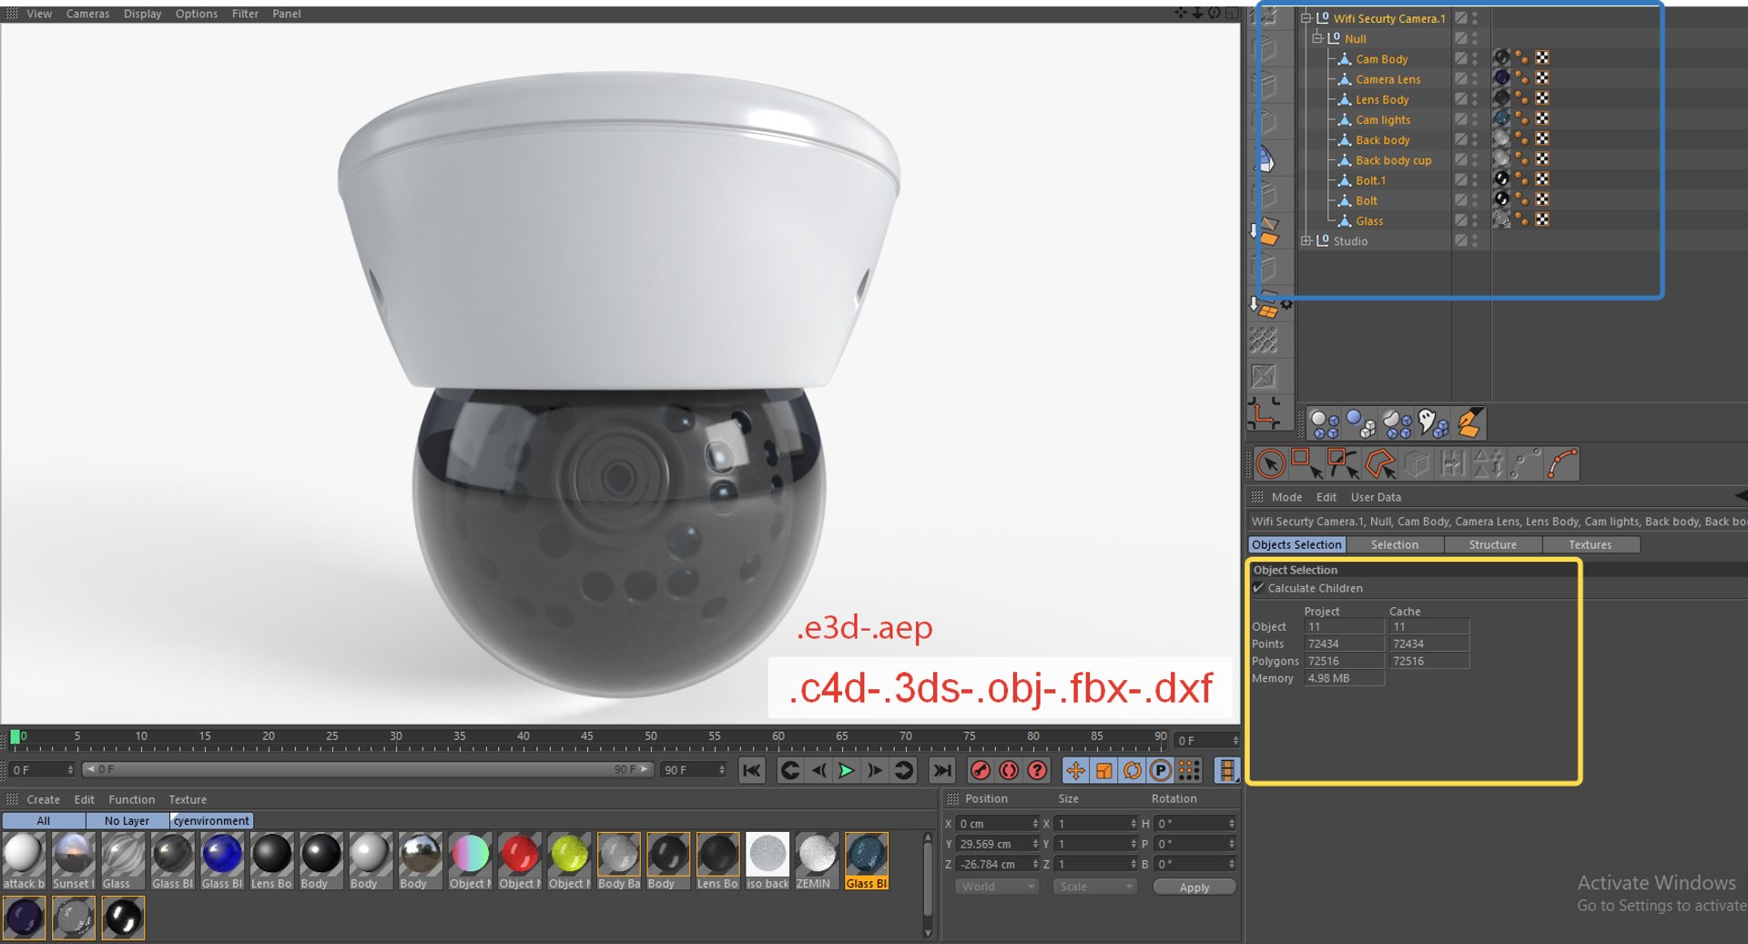Click UVW checker tag on Glass row
The width and height of the screenshot is (1748, 944).
(x=1542, y=219)
